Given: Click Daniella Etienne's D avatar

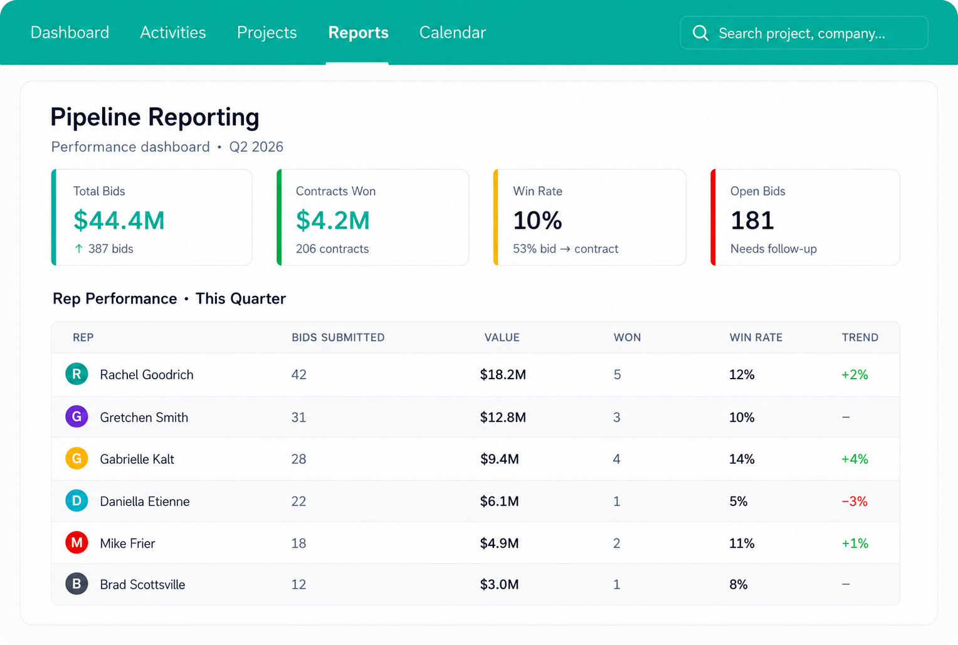Looking at the screenshot, I should [76, 501].
